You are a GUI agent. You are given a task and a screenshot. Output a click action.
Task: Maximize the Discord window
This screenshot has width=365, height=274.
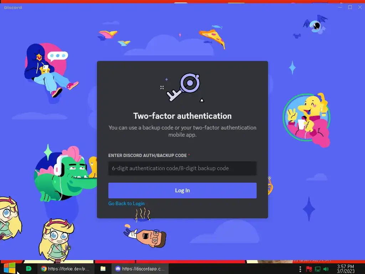[x=350, y=7]
